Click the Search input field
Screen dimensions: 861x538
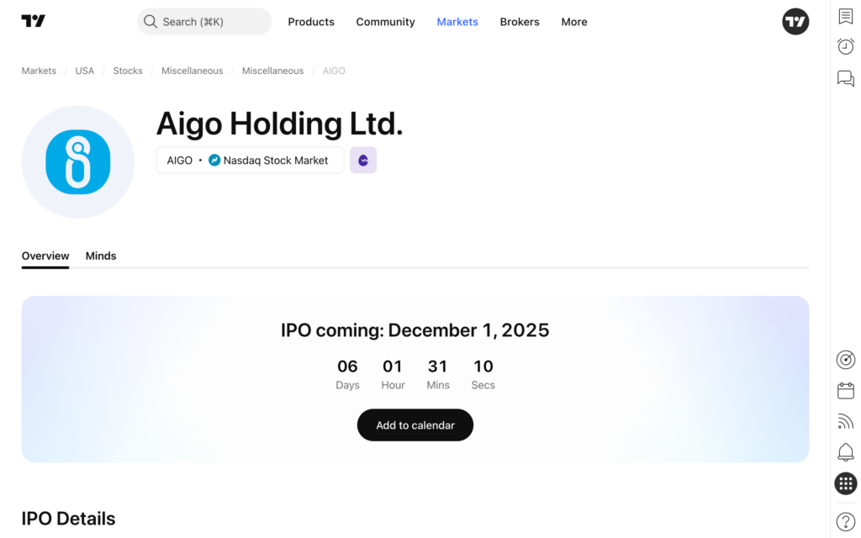[204, 22]
